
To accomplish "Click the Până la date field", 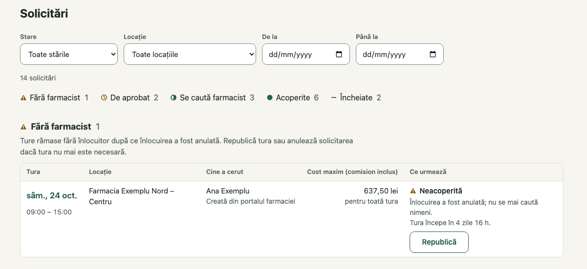I will pyautogui.click(x=400, y=54).
